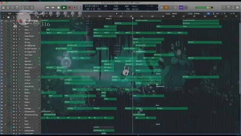The width and height of the screenshot is (241, 136).
Task: Open the LCD display mode dropdown arrow
Action: 157,8
